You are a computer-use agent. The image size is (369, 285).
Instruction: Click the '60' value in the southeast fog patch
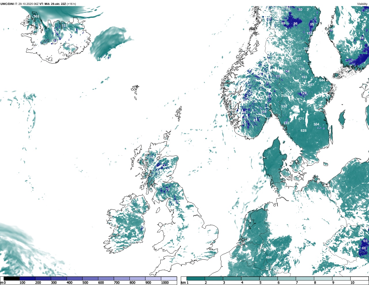click(x=364, y=248)
